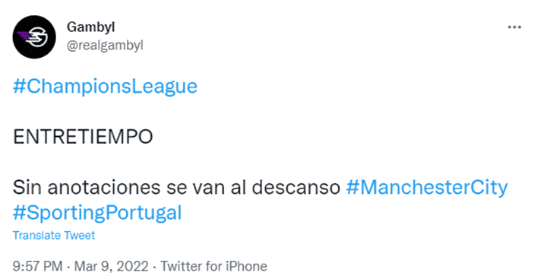Click the word 'Tweet' in Translate Tweet
The image size is (534, 279).
click(79, 236)
